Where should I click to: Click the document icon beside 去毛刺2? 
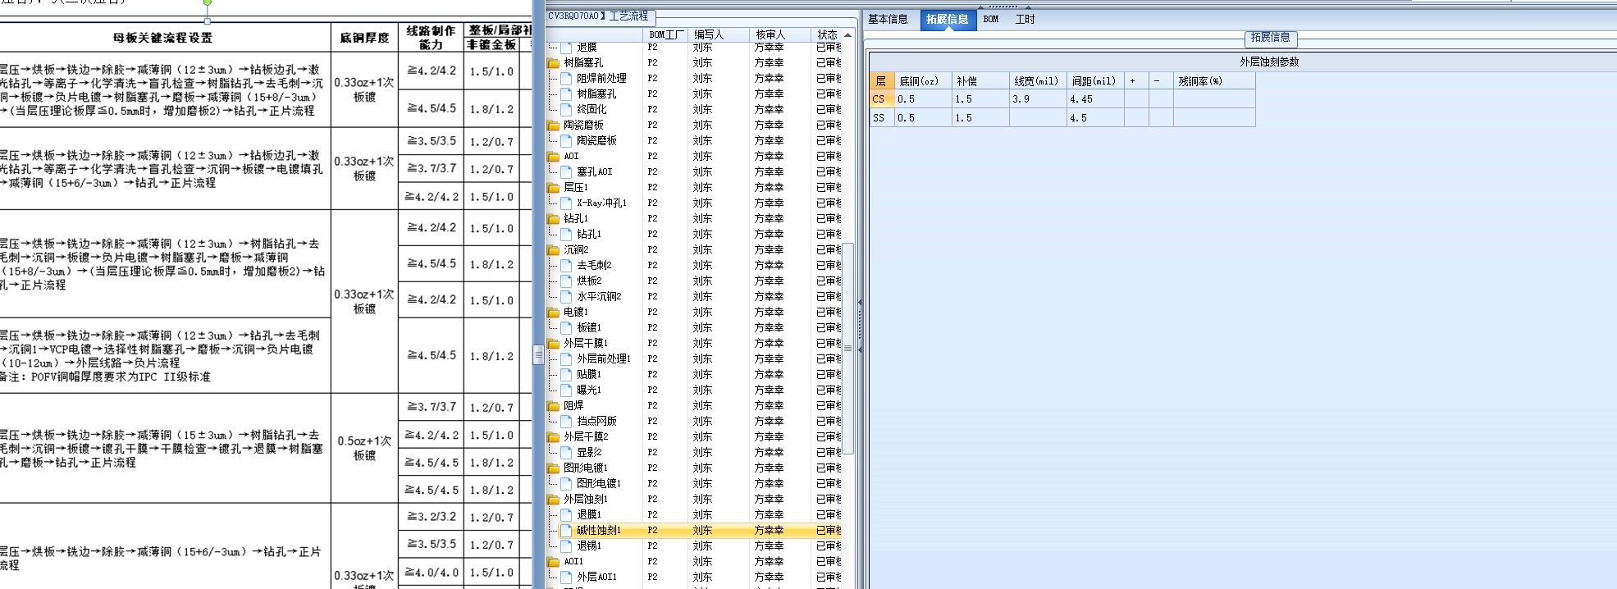click(x=566, y=265)
